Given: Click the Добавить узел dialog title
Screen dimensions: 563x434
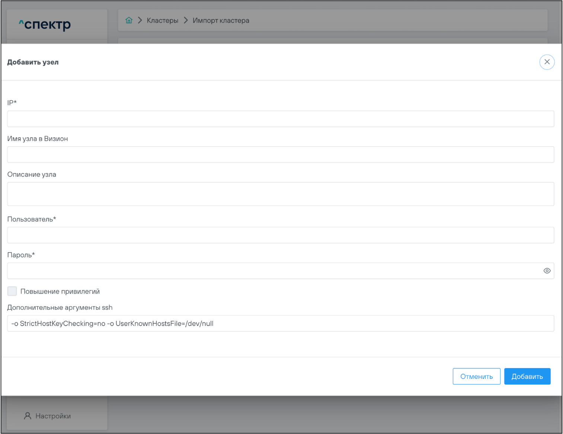Looking at the screenshot, I should tap(33, 62).
